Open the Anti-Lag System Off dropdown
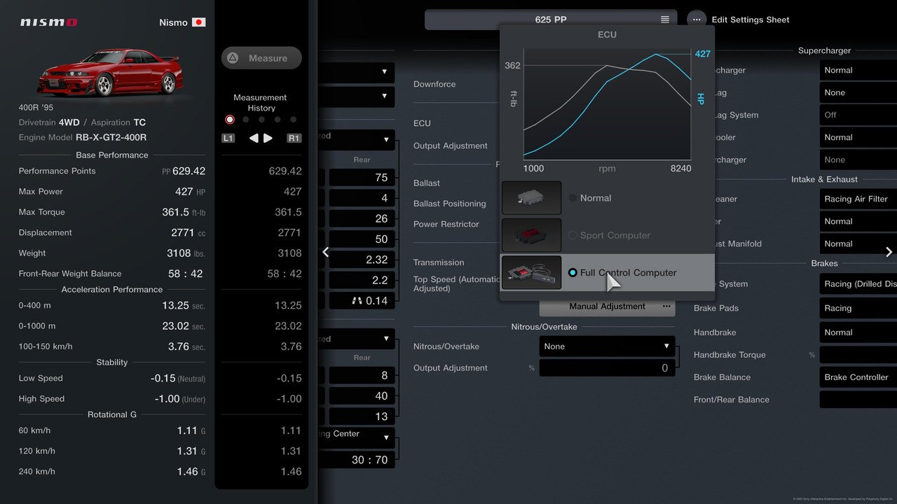The height and width of the screenshot is (504, 897). (858, 115)
